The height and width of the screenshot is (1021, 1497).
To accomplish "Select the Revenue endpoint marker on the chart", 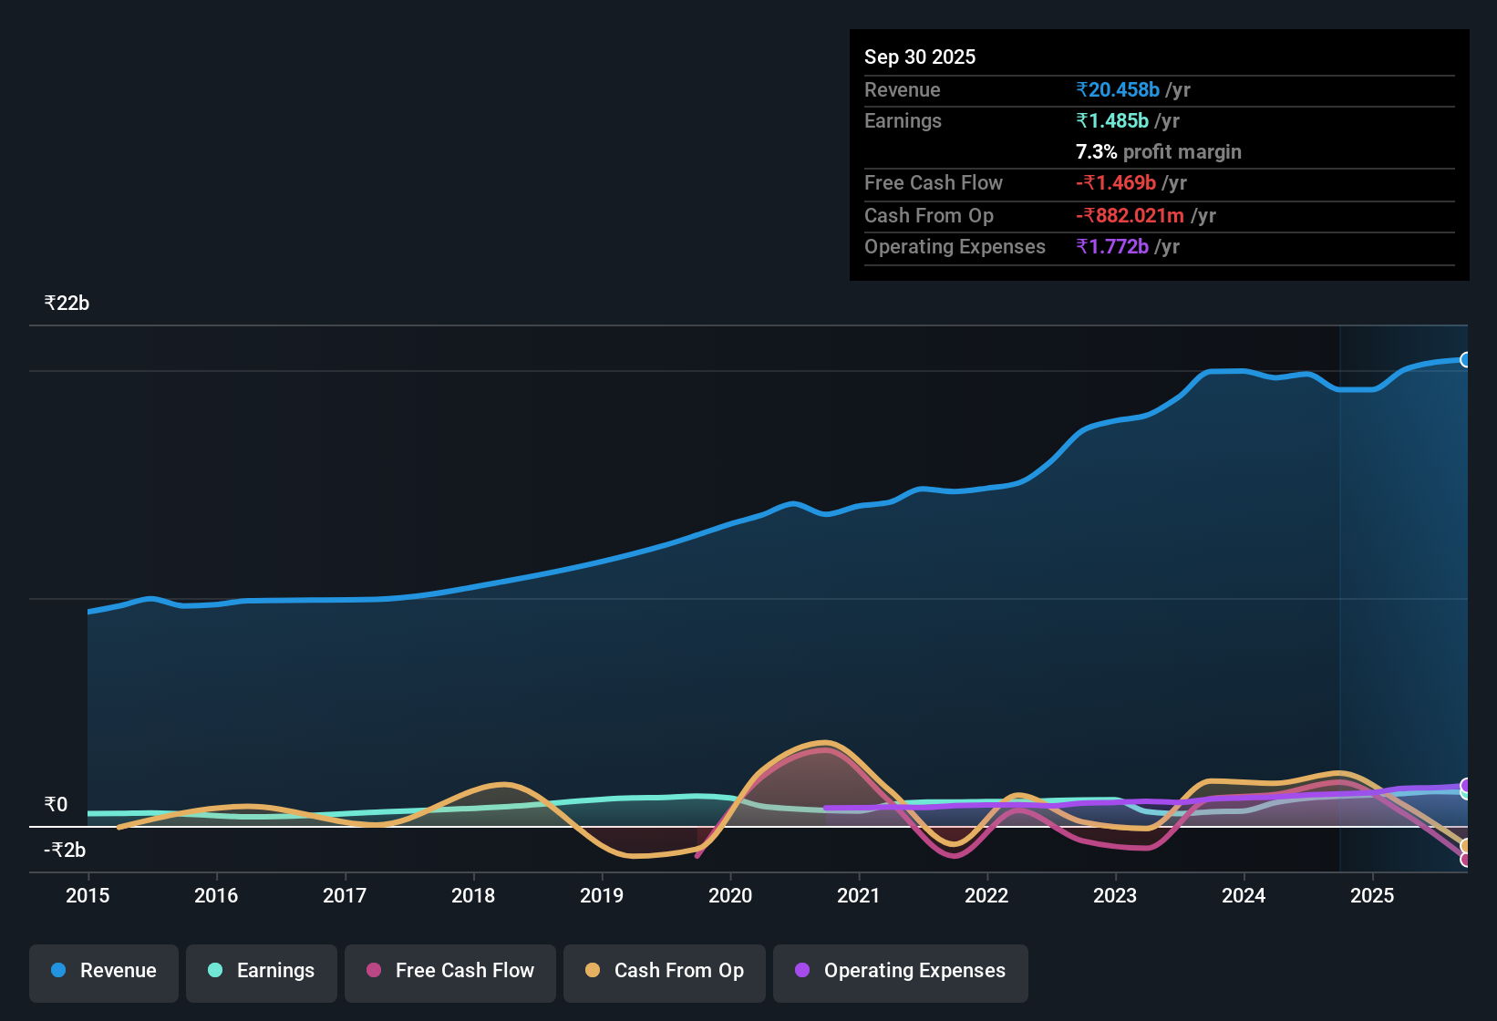I will (x=1466, y=360).
